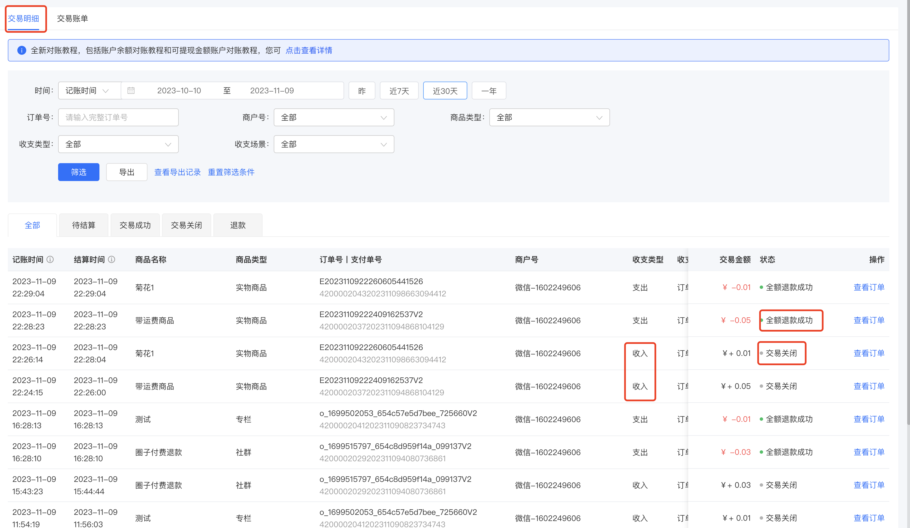910x528 pixels.
Task: Click 查看订单 for 22:29:04 菊花1 row
Action: (869, 287)
